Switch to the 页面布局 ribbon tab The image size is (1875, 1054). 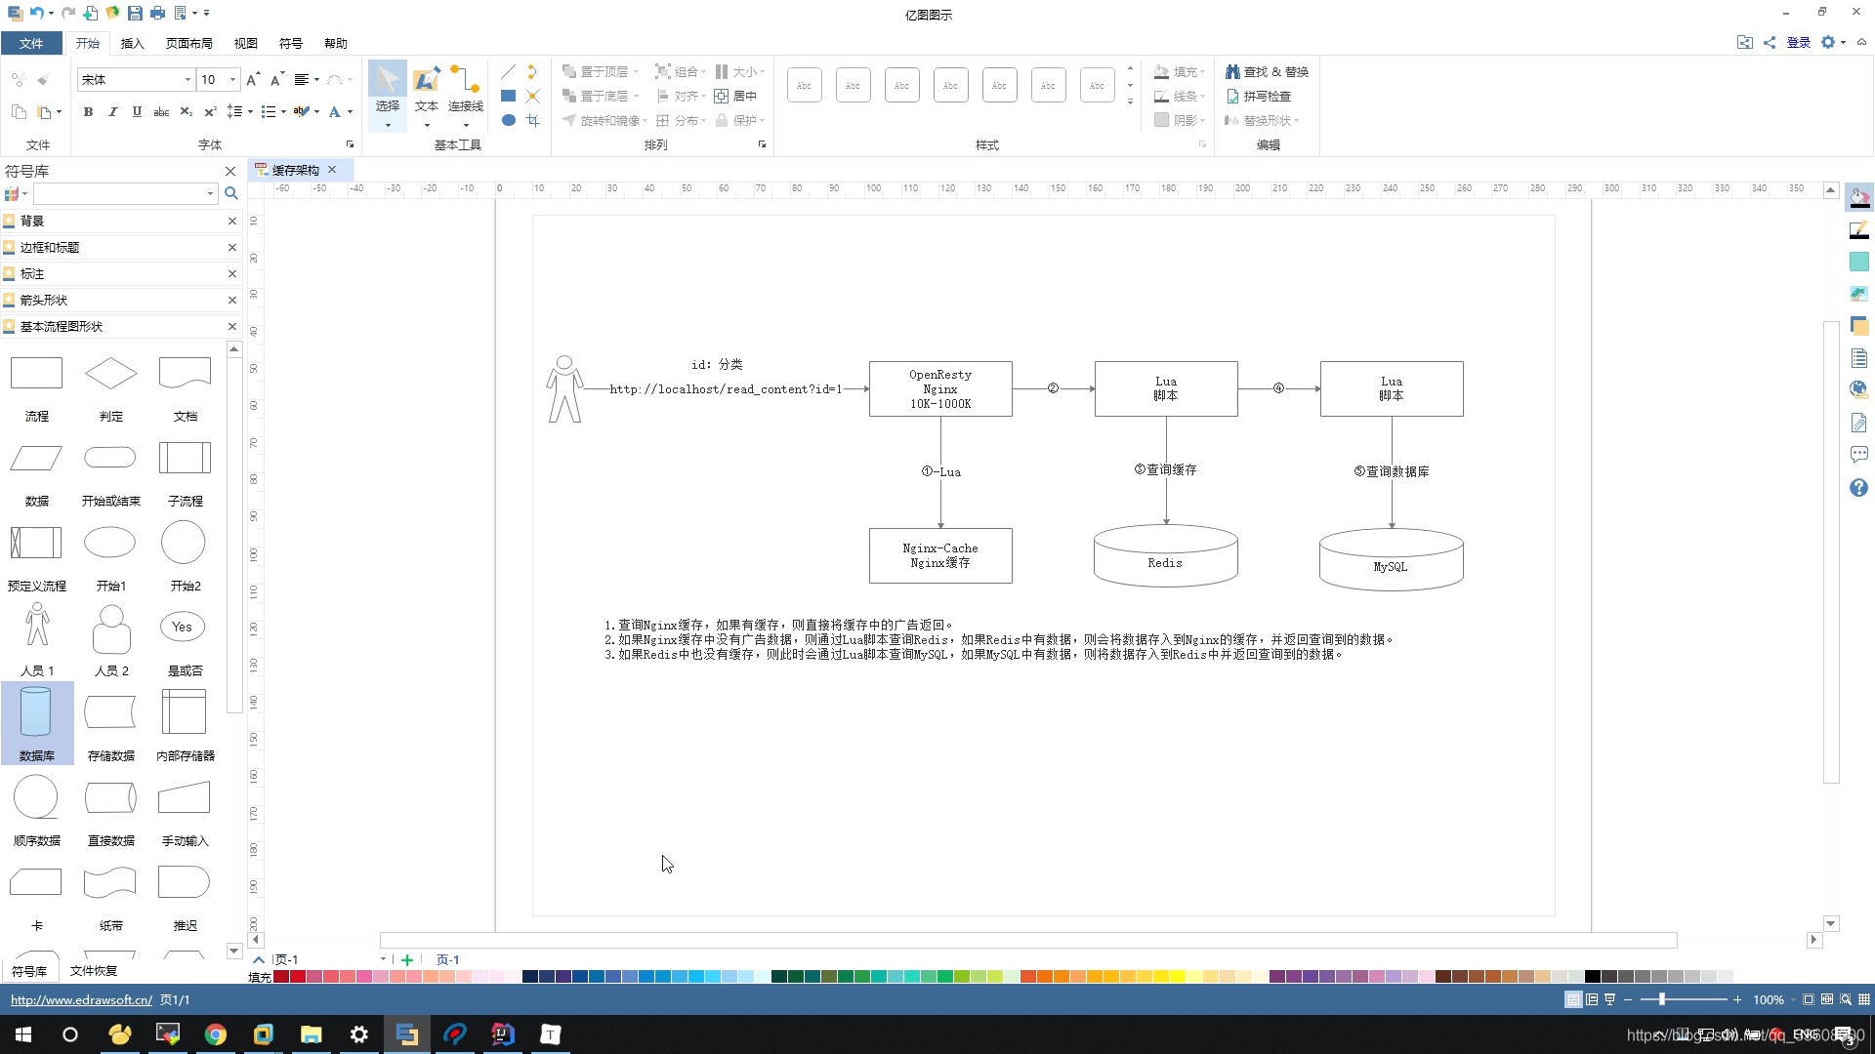[x=188, y=43]
